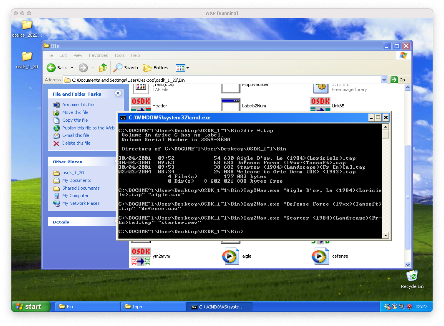Open the Back history dropdown arrow
Viewport: 444px width, 326px height.
pos(72,68)
